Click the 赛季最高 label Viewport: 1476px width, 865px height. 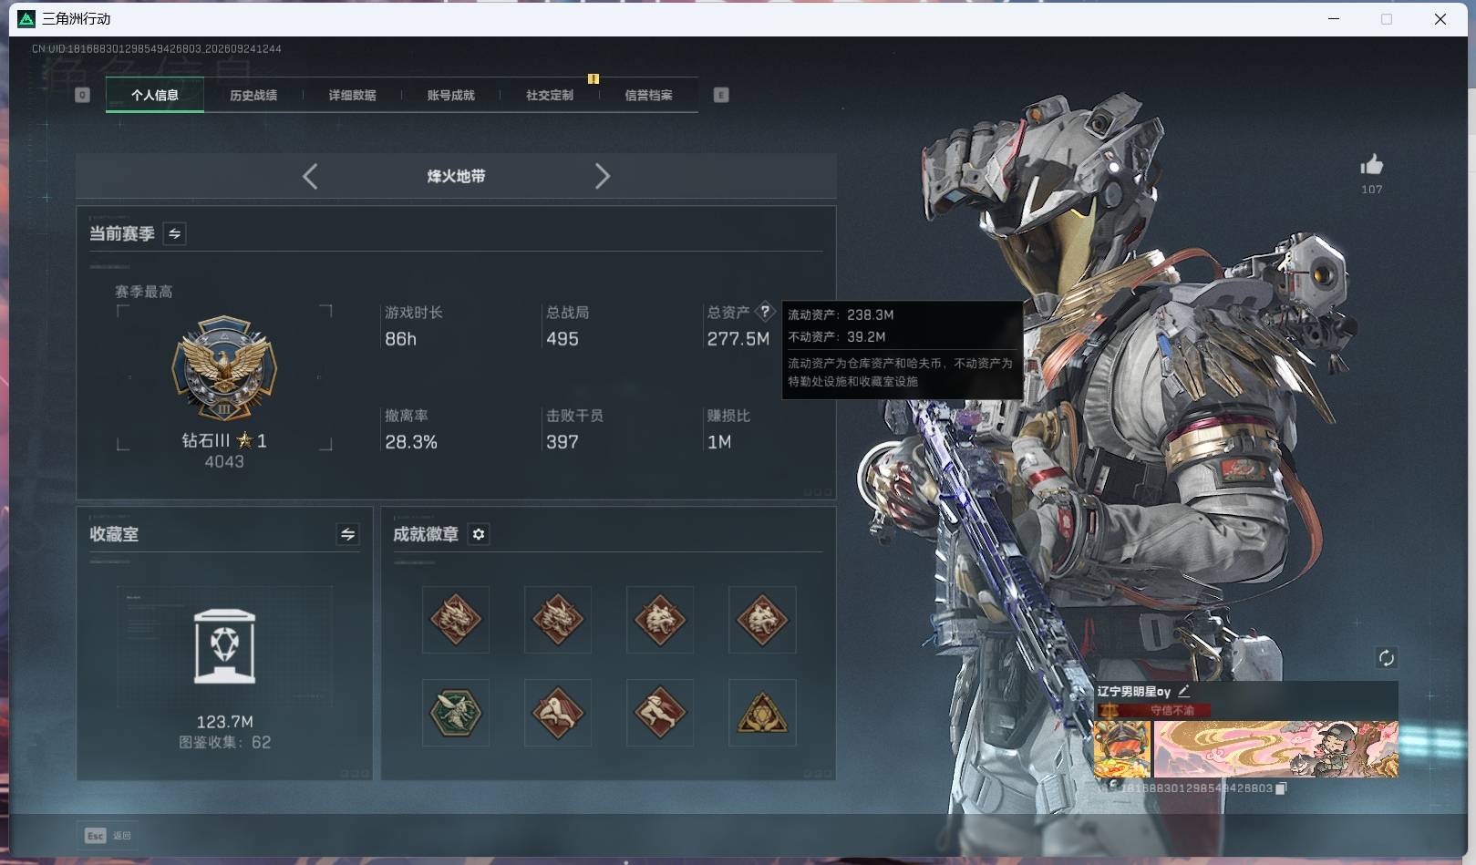pyautogui.click(x=144, y=292)
